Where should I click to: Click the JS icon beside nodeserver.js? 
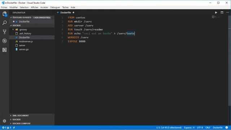[x=17, y=42]
